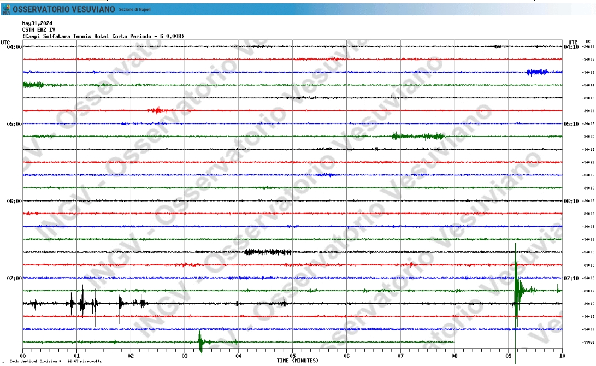Select the station code 'CSTH EHZ IV'
Screen dimensions: 596x366
click(x=38, y=29)
